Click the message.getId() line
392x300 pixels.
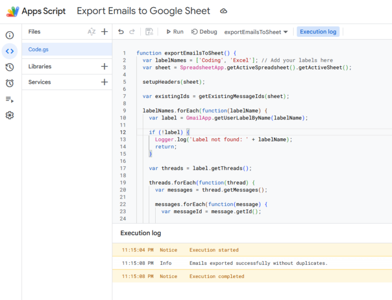(x=211, y=212)
